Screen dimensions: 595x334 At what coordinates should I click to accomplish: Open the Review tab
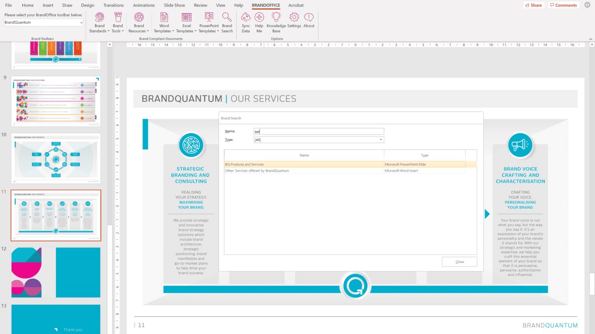click(x=200, y=5)
